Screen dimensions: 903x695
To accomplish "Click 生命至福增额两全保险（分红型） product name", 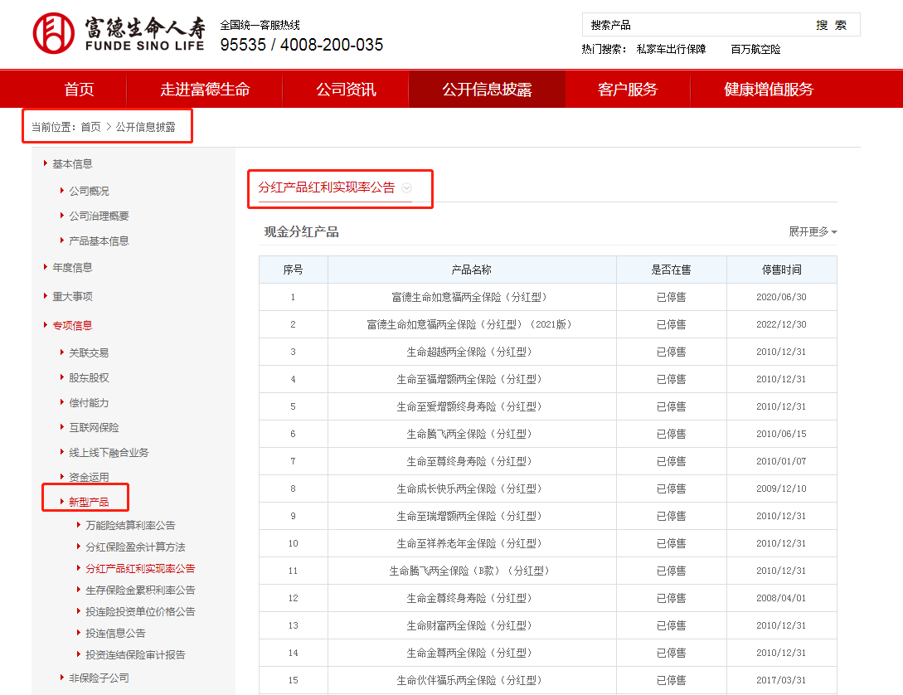I will click(x=468, y=379).
